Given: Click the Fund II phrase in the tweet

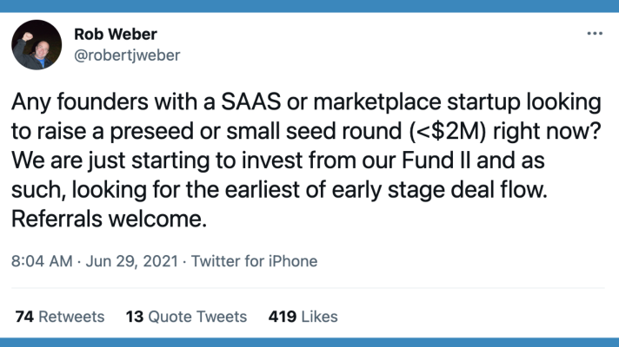Looking at the screenshot, I should pos(436,160).
